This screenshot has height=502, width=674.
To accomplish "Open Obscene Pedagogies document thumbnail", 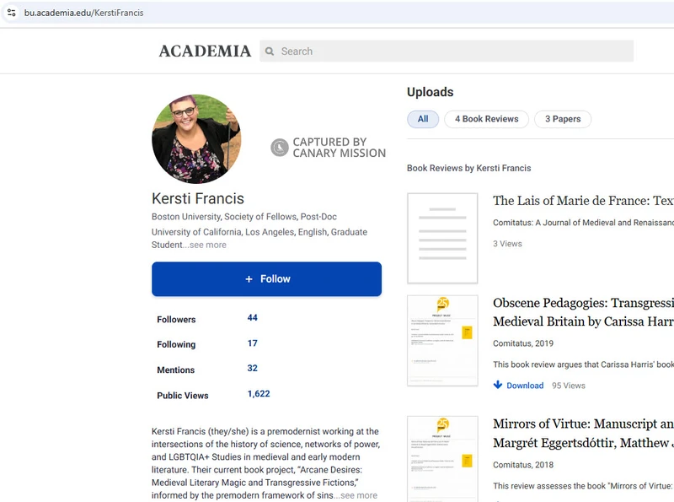I will point(442,341).
